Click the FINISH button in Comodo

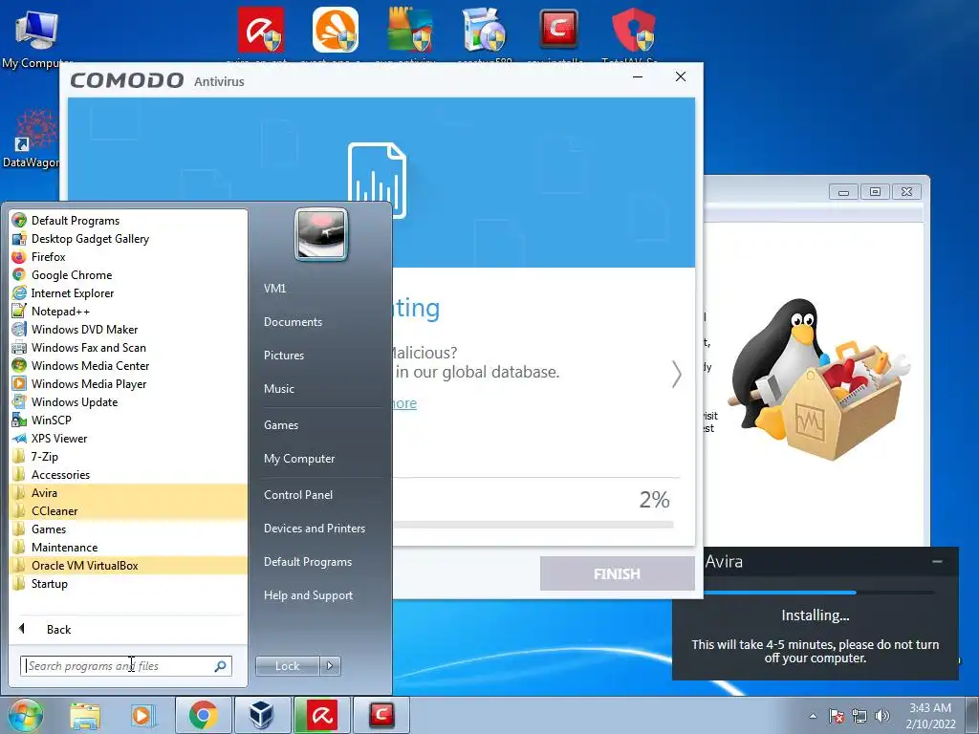click(x=617, y=573)
